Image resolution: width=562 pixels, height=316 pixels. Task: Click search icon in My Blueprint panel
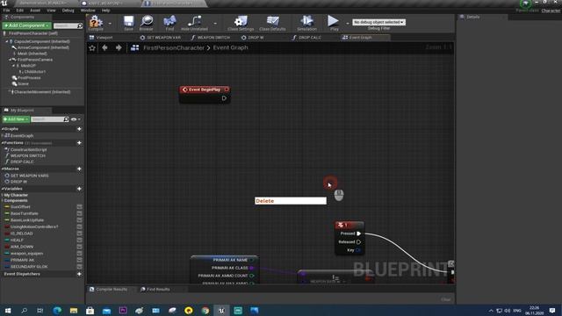pyautogui.click(x=66, y=119)
